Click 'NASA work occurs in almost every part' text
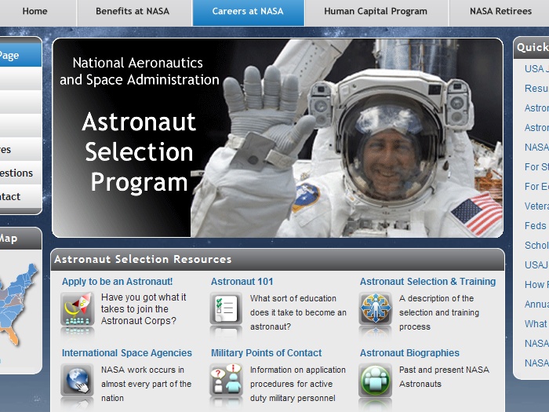 click(x=147, y=384)
